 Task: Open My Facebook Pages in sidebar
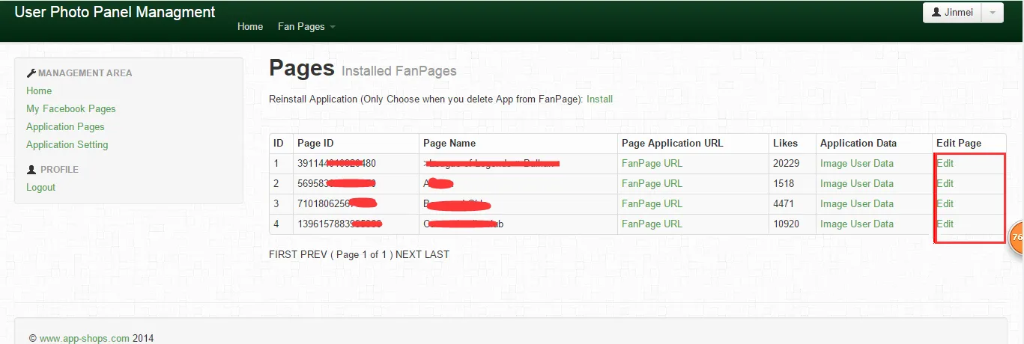pyautogui.click(x=71, y=108)
